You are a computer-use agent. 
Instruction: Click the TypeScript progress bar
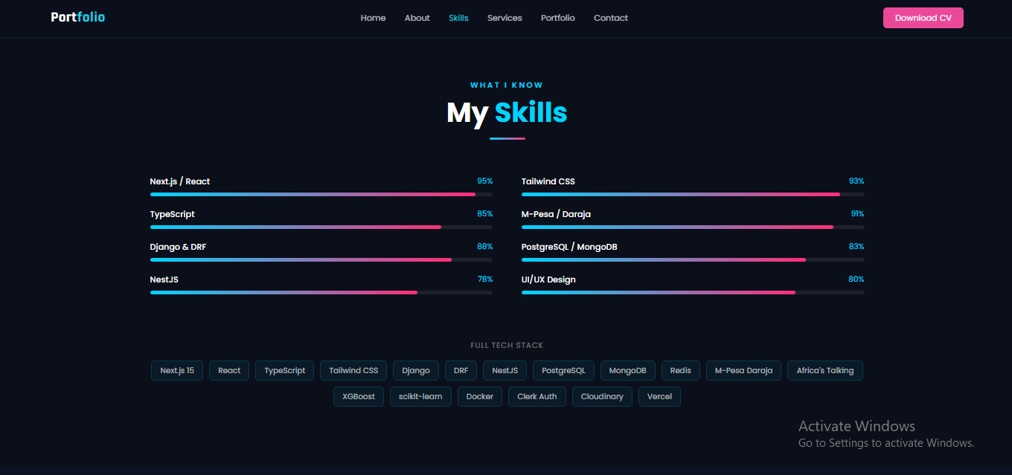click(x=321, y=227)
